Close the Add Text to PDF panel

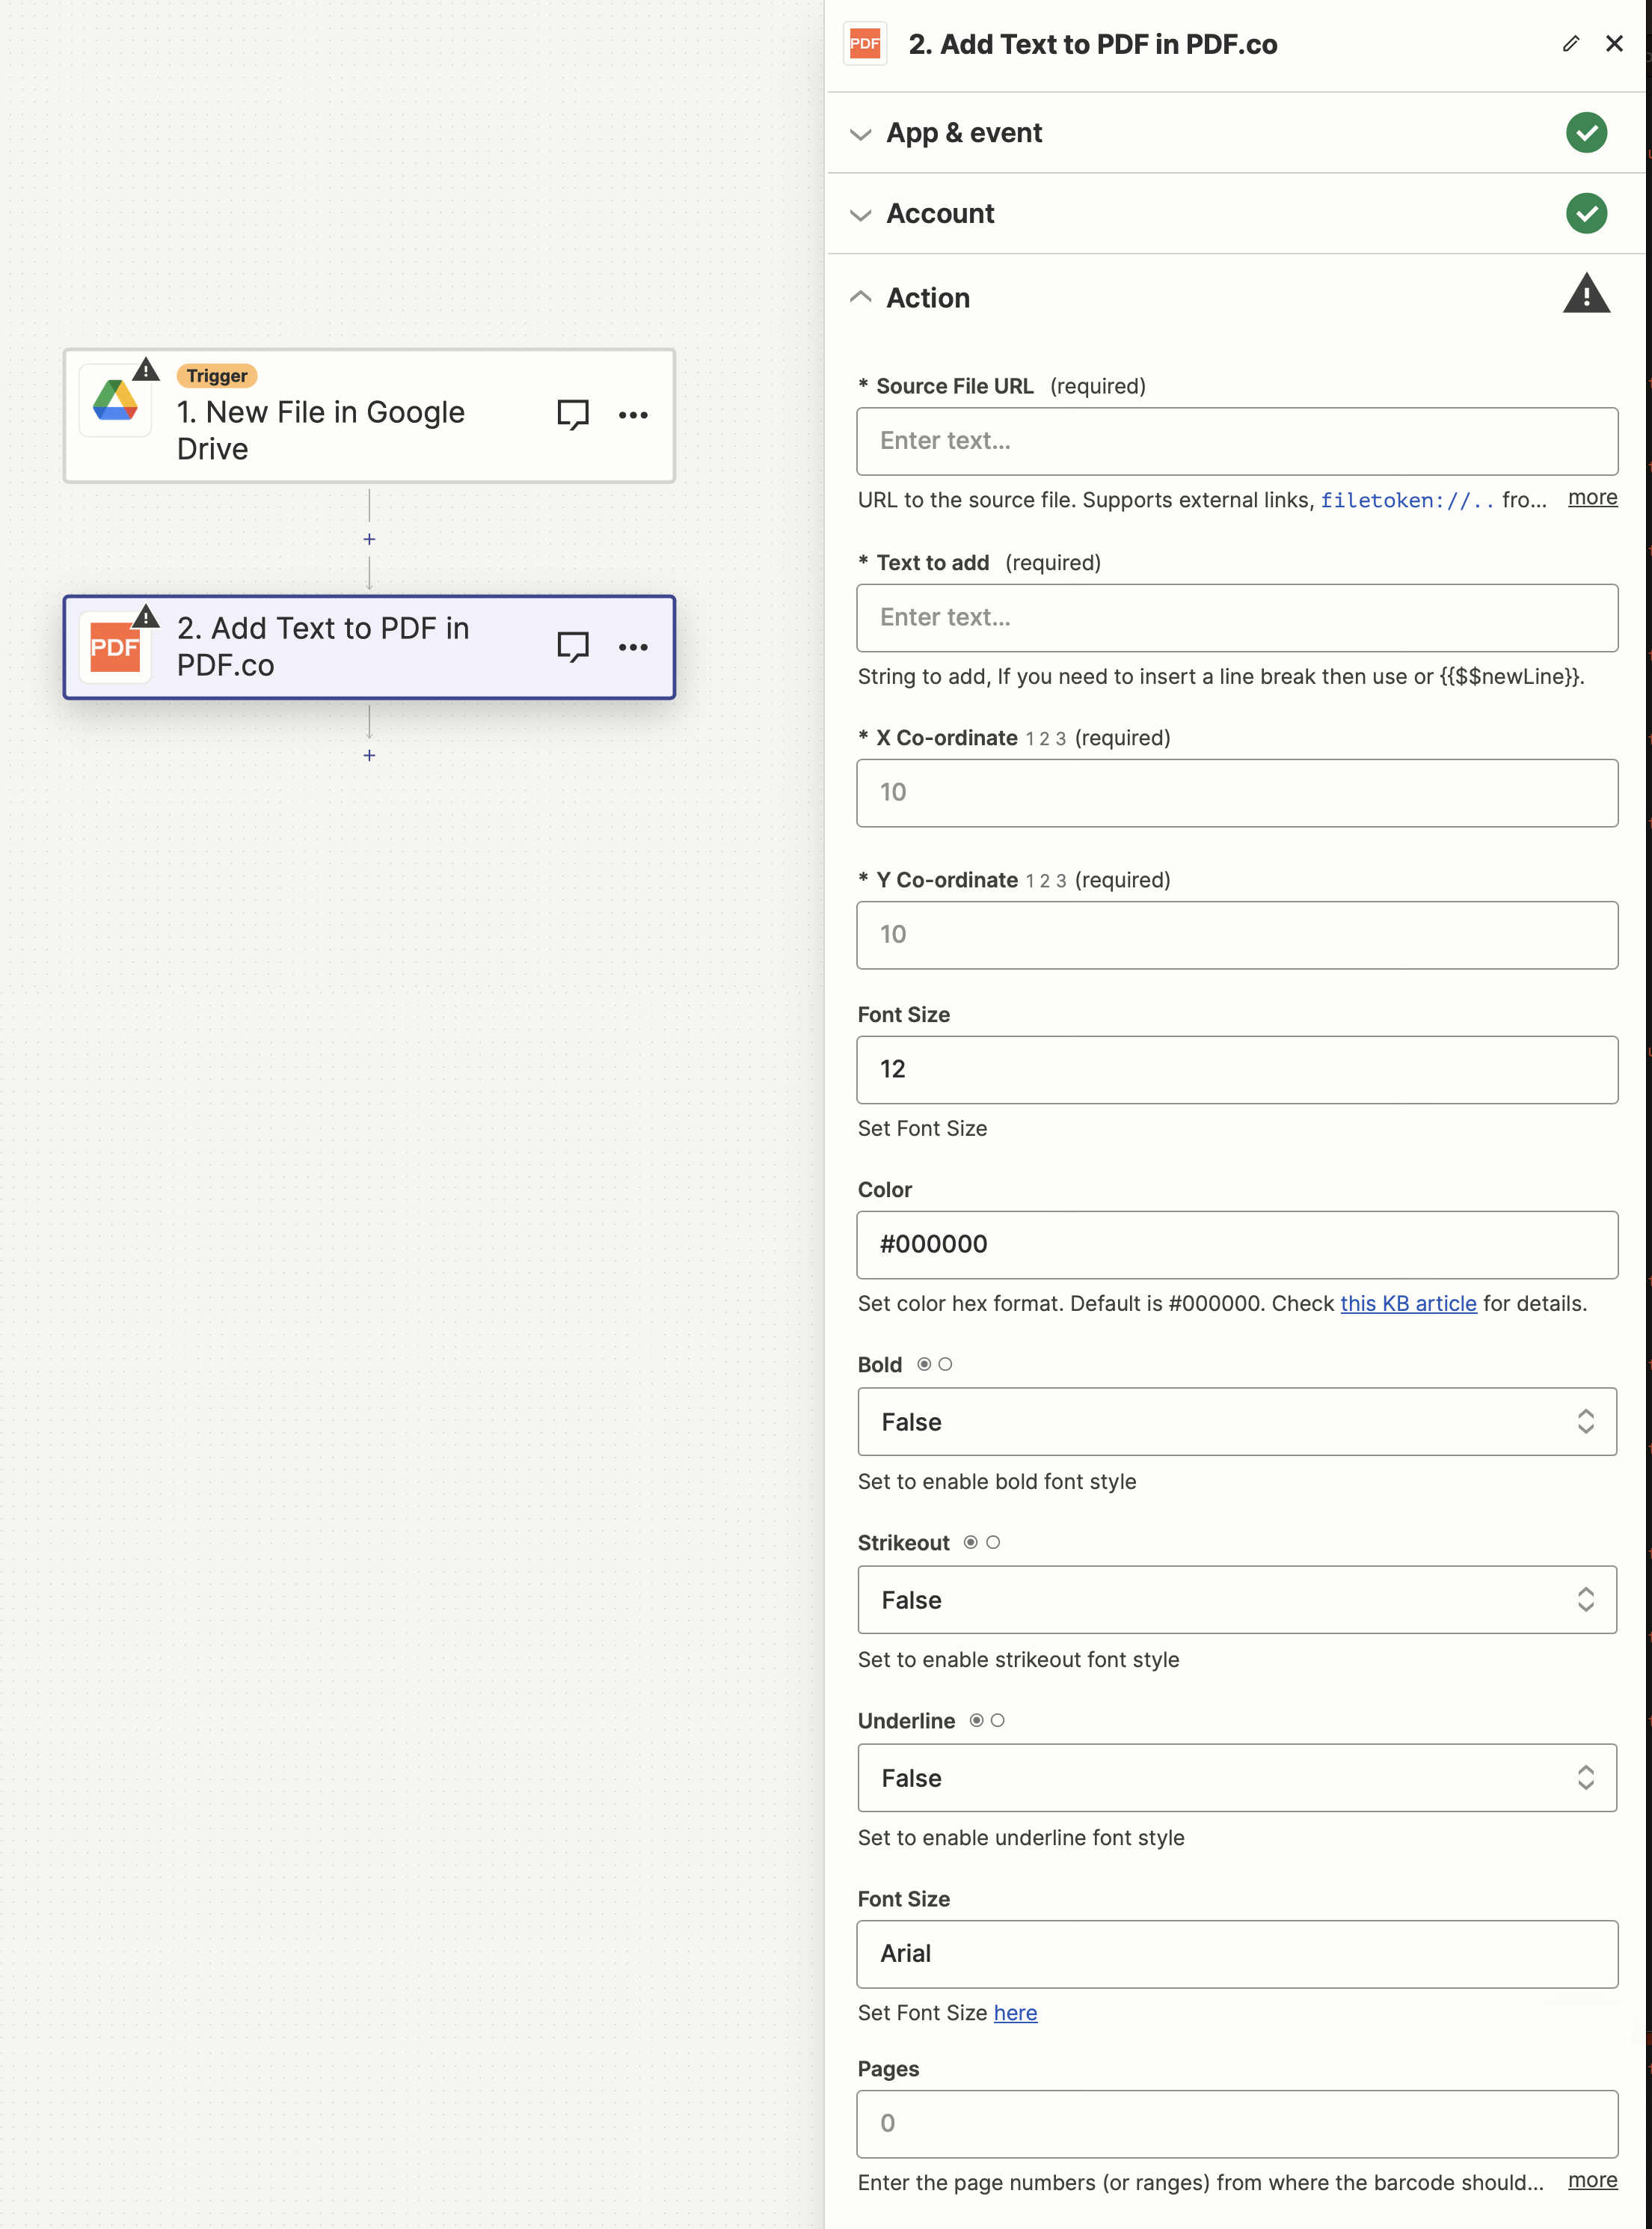click(1614, 44)
